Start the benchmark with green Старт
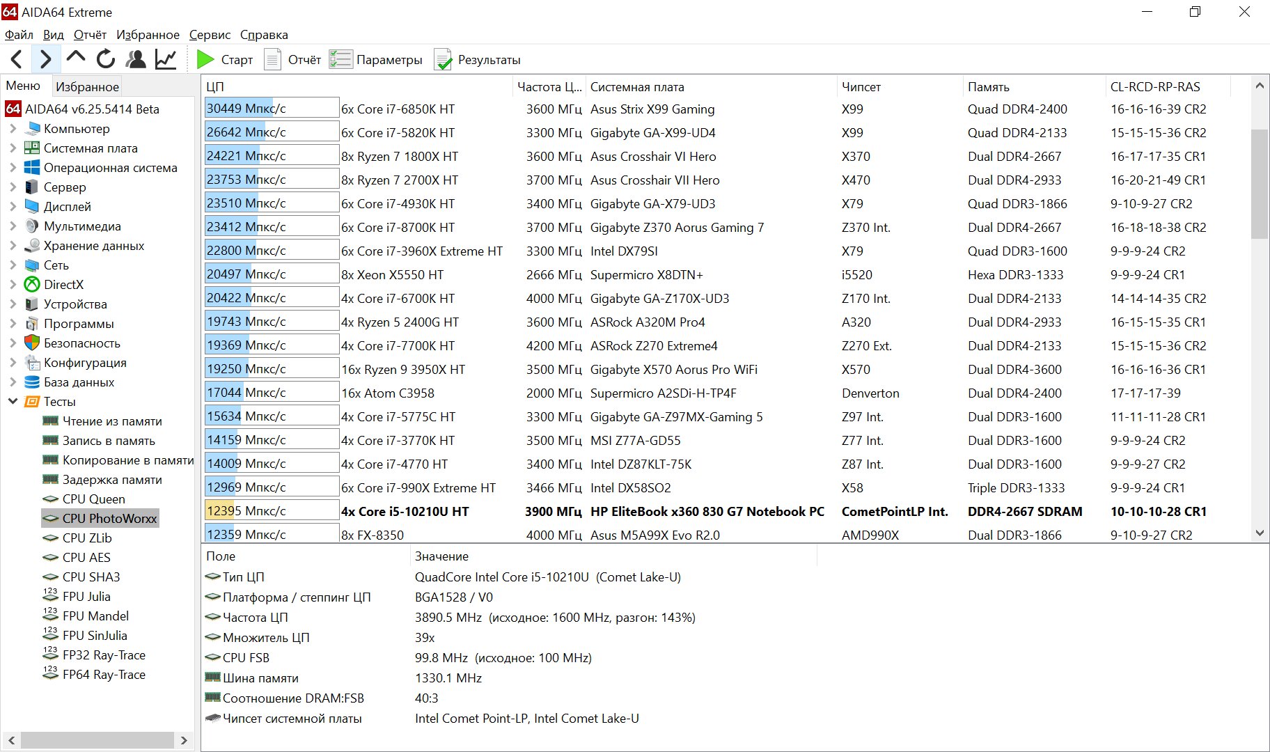 (224, 60)
